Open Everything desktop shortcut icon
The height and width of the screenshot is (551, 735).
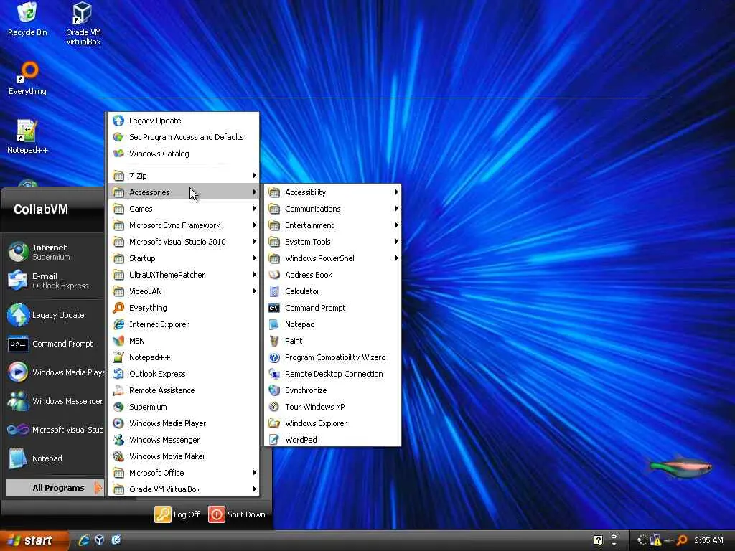27,78
